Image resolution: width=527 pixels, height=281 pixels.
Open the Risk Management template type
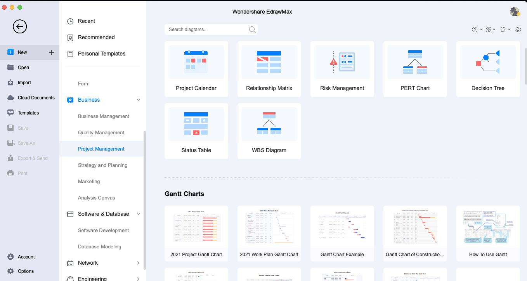342,69
